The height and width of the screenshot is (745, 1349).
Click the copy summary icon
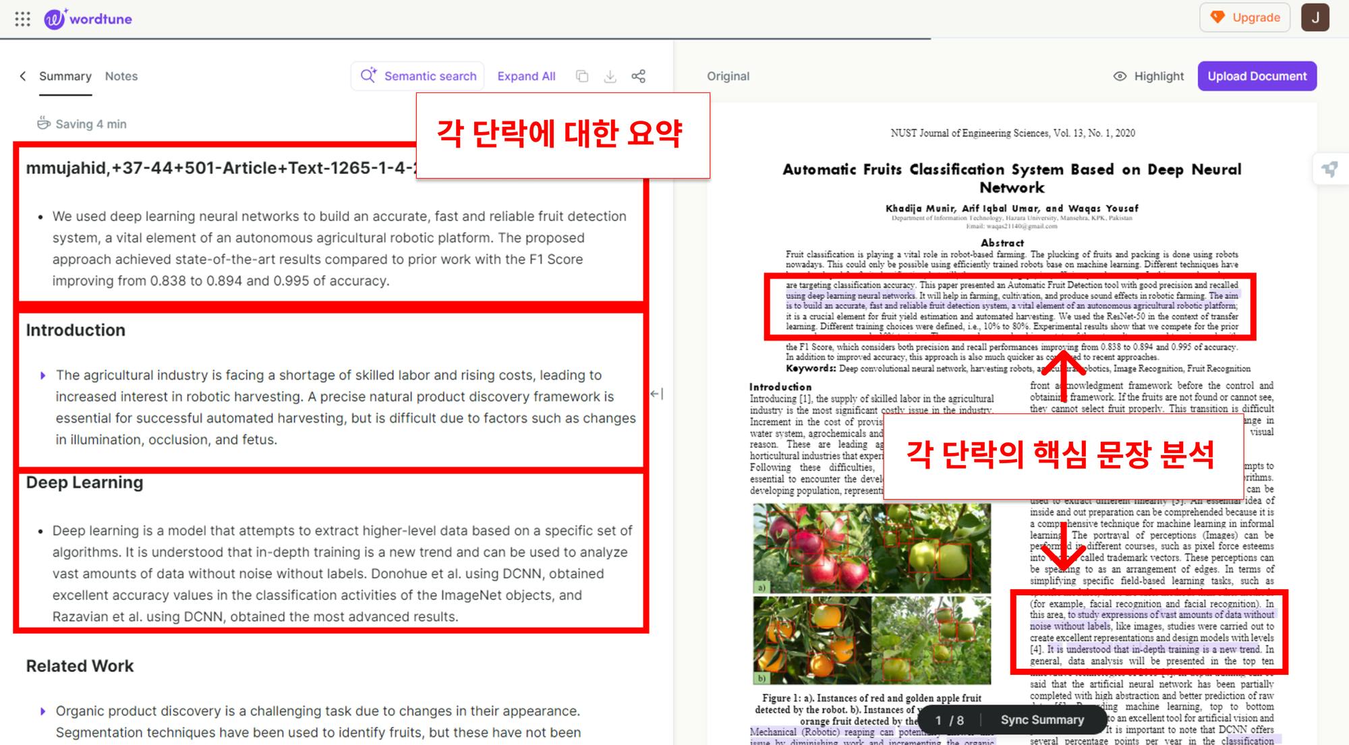(x=582, y=76)
